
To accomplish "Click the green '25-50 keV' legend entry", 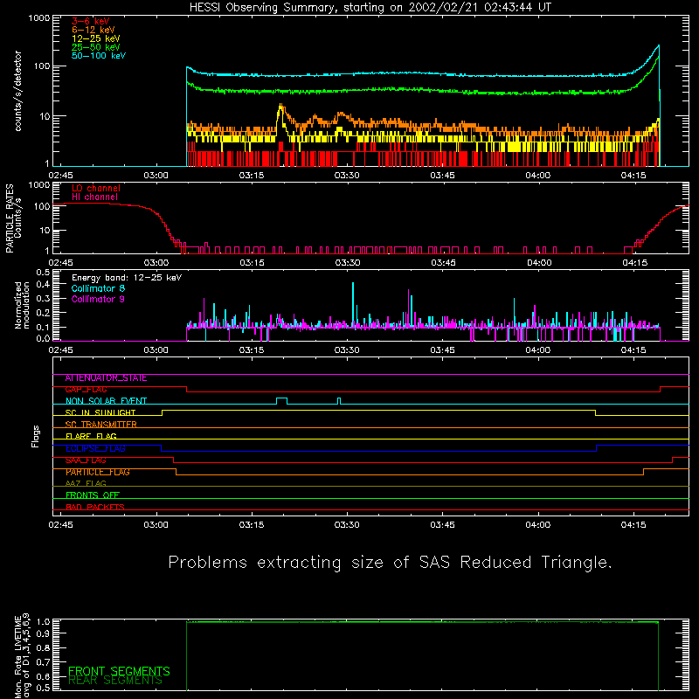I will (x=95, y=47).
